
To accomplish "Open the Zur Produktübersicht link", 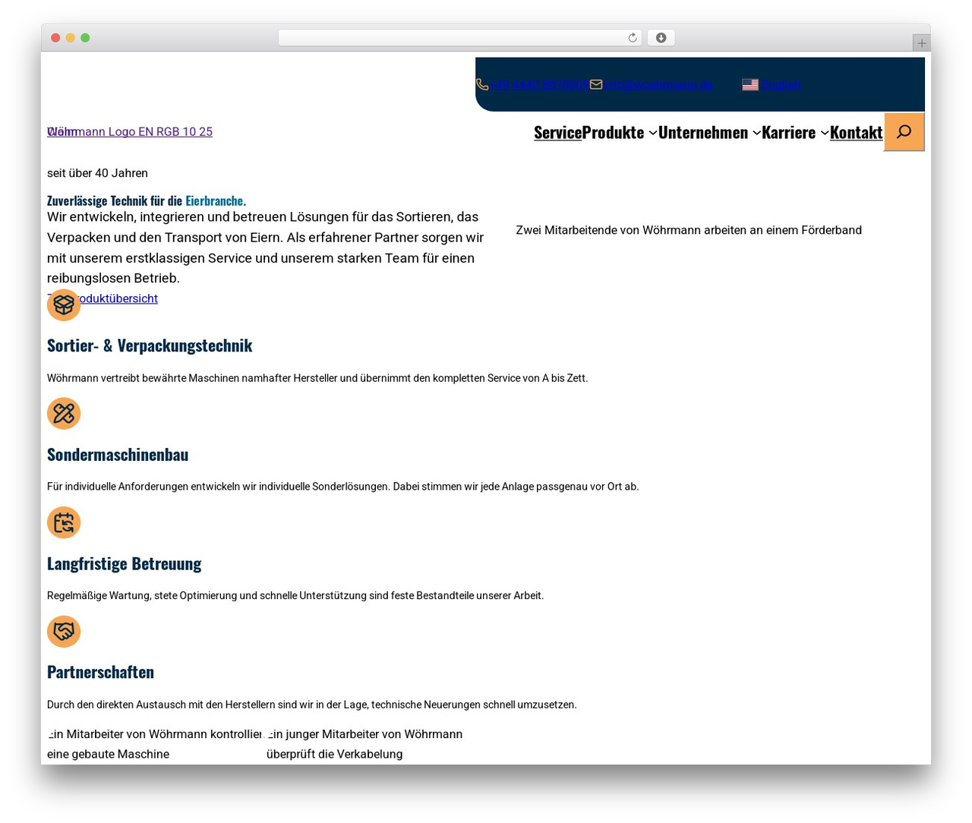I will (x=103, y=298).
